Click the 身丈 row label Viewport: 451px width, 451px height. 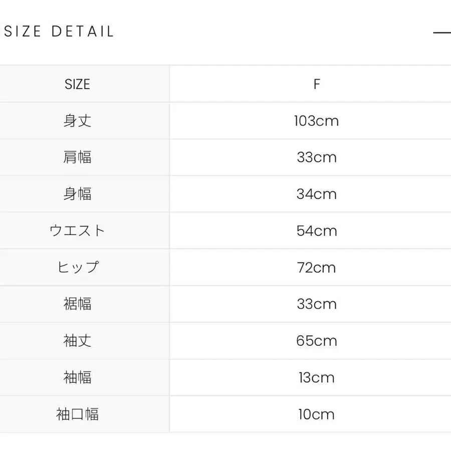(x=77, y=121)
